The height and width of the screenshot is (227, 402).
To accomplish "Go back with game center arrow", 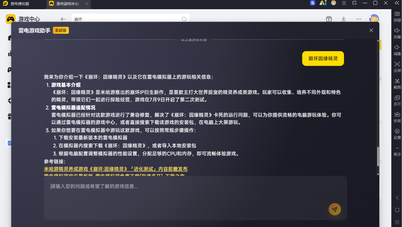I will click(x=63, y=19).
